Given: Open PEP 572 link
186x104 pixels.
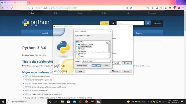Looking at the screenshot, I should coord(28,76).
